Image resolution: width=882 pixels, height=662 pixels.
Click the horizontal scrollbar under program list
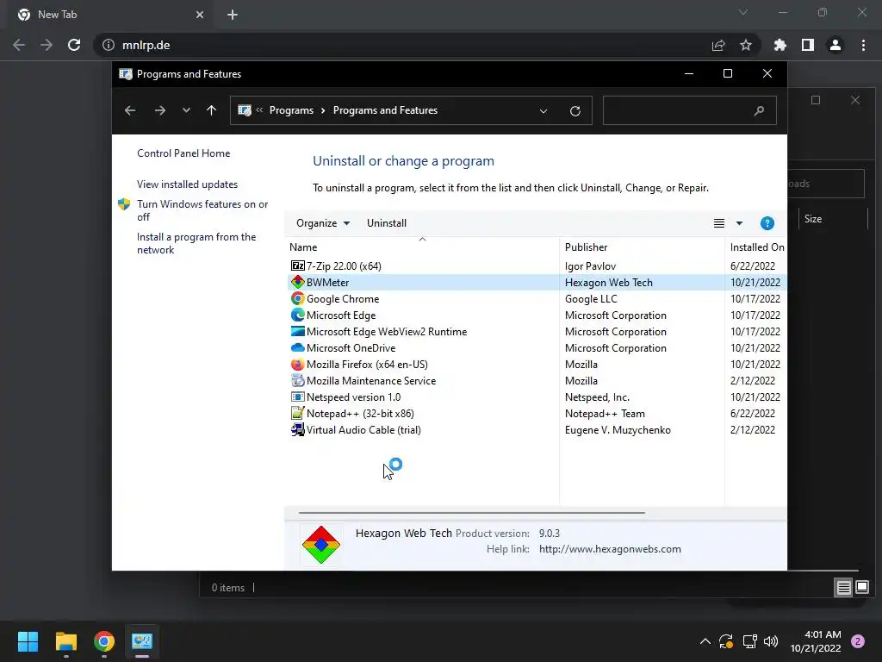471,513
